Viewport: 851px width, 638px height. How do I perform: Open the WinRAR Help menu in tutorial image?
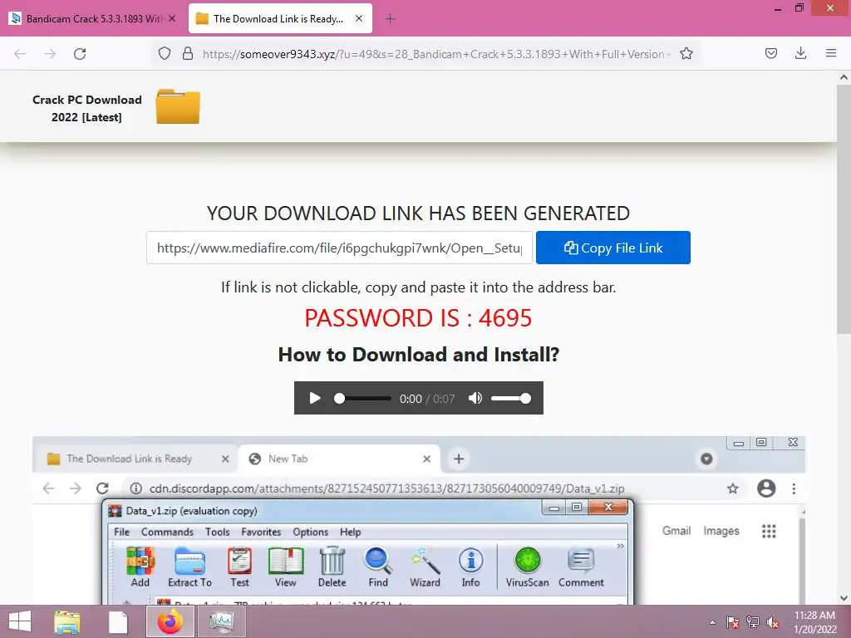click(x=350, y=532)
